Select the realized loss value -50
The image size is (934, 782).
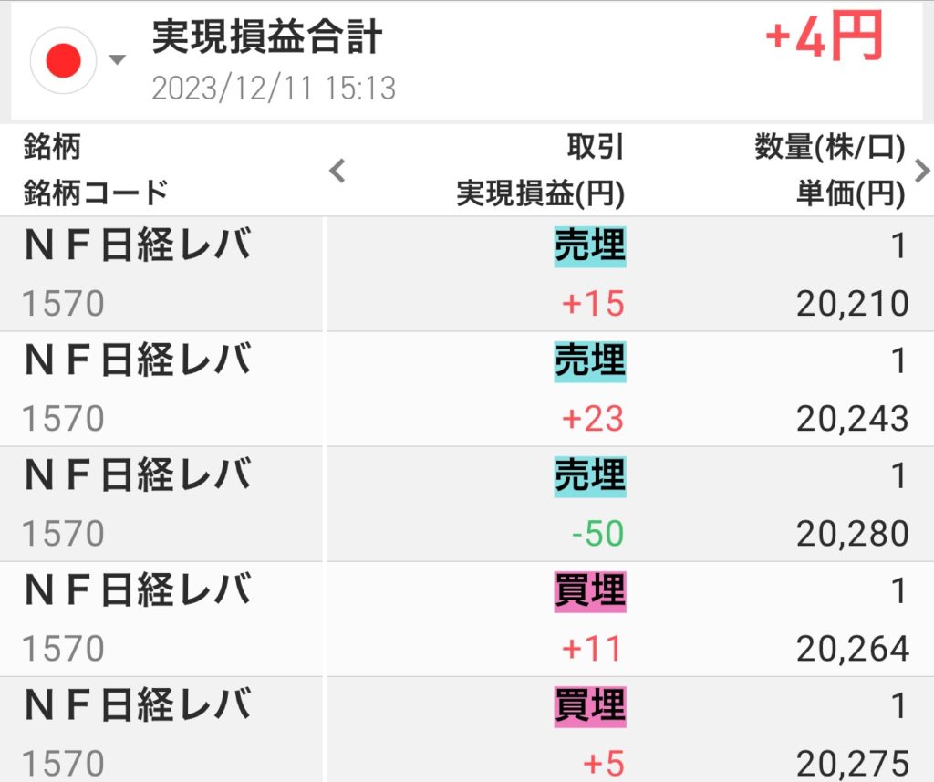(597, 534)
